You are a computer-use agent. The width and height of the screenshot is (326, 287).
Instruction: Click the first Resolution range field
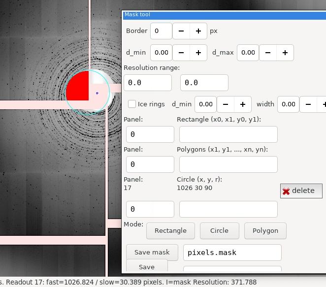(x=148, y=83)
